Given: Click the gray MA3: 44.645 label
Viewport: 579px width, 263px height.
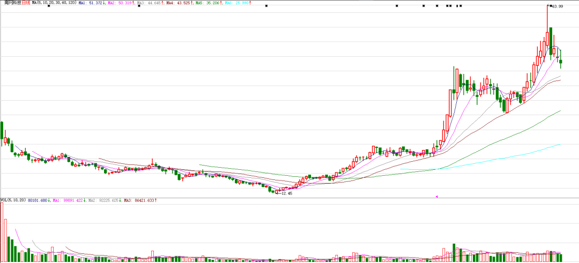Looking at the screenshot, I should [x=149, y=3].
